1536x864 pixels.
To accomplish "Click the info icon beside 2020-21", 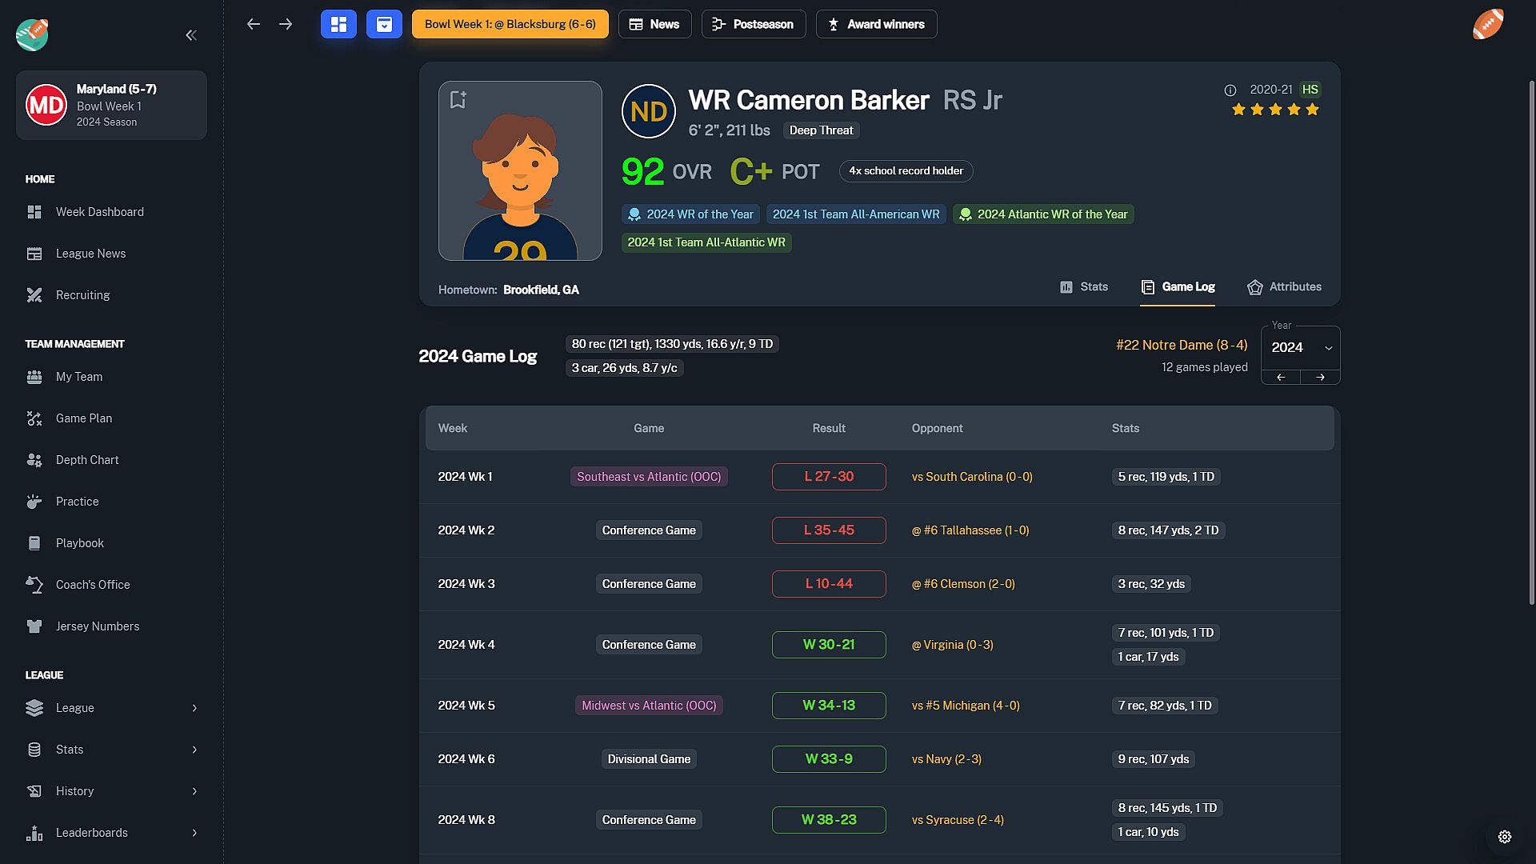I will 1230,90.
